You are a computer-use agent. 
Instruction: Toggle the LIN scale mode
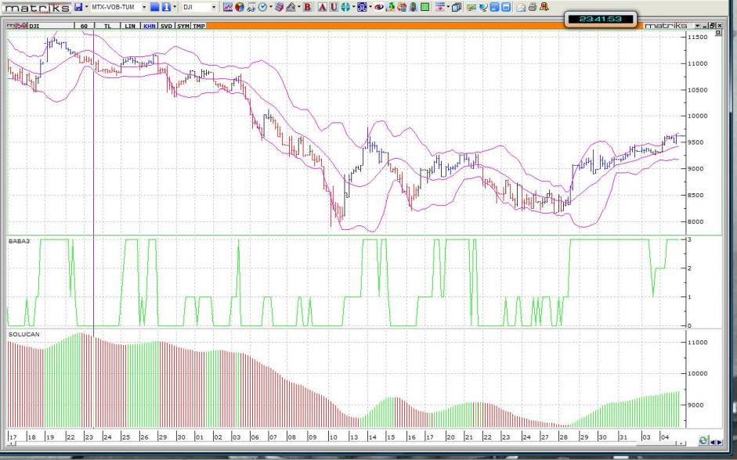tap(130, 26)
